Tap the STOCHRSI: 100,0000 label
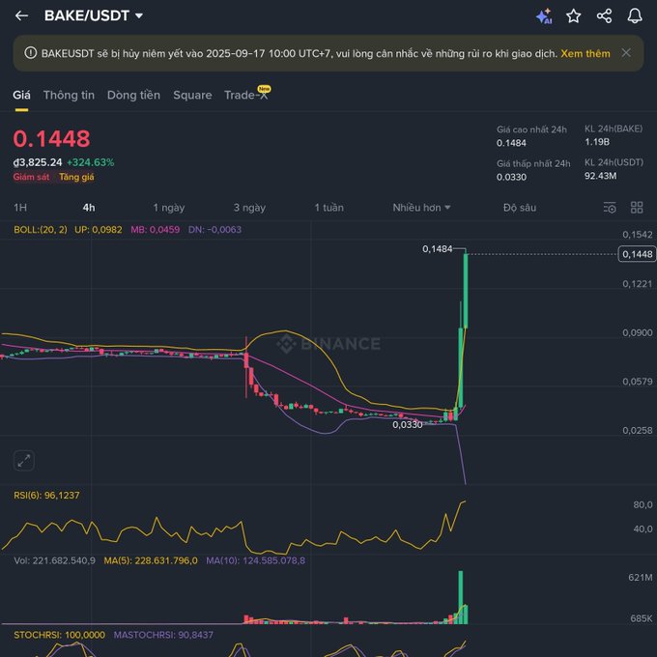The image size is (657, 657). pos(60,635)
